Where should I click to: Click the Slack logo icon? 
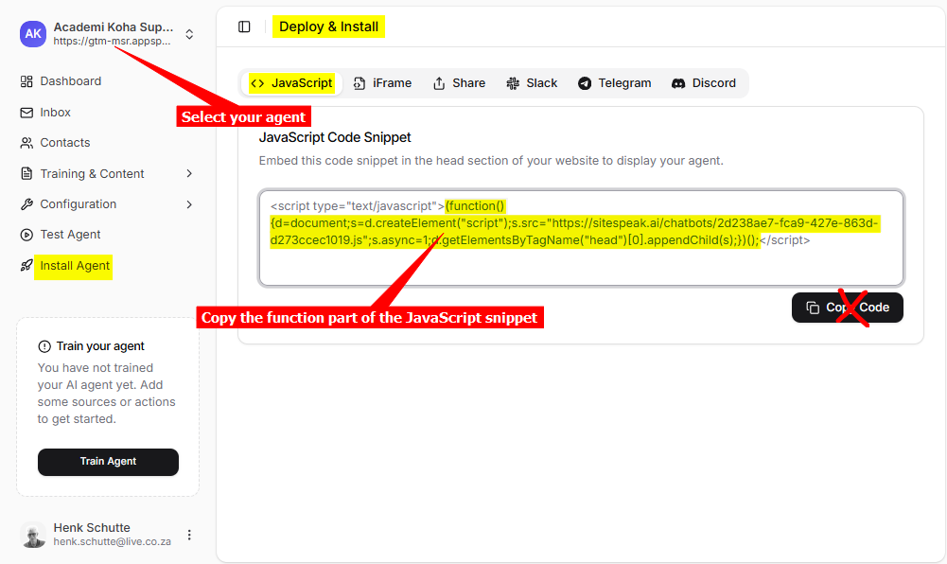(x=513, y=84)
